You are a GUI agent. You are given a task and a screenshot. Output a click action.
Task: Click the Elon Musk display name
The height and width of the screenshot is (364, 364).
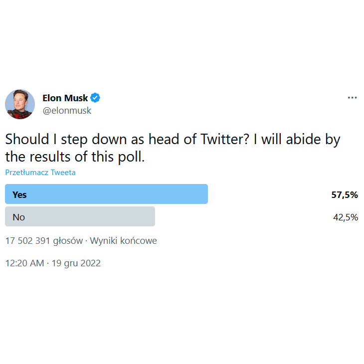(x=65, y=98)
